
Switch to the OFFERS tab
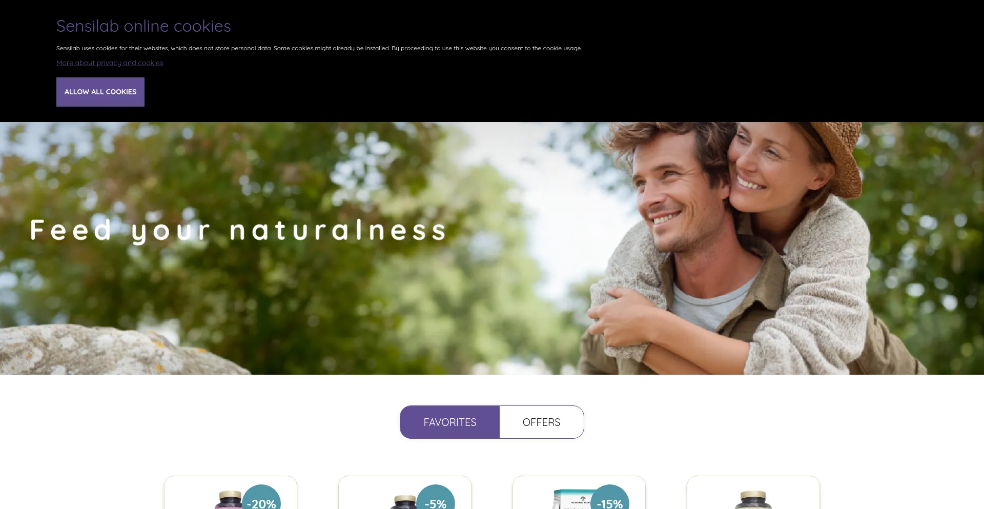541,422
